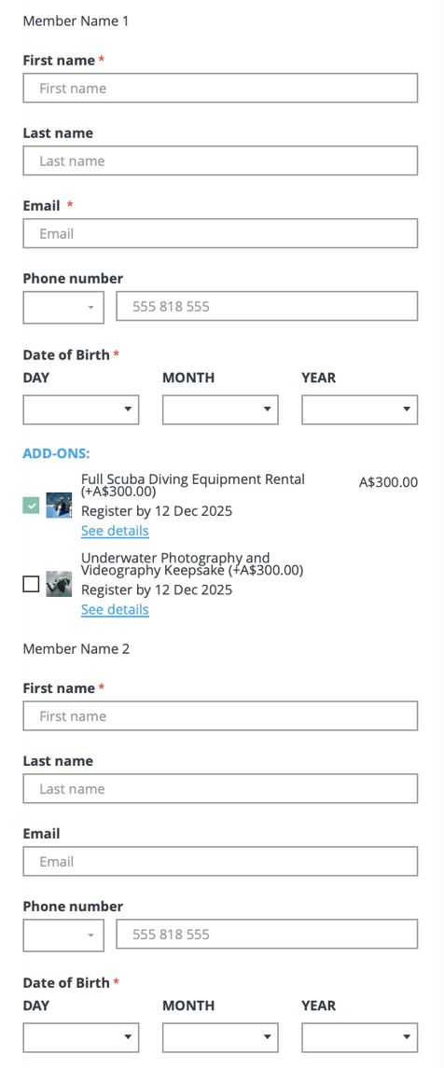Image resolution: width=444 pixels, height=1068 pixels.
Task: Check the Underwater Photography and Videography Keepsake checkbox
Action: point(32,584)
